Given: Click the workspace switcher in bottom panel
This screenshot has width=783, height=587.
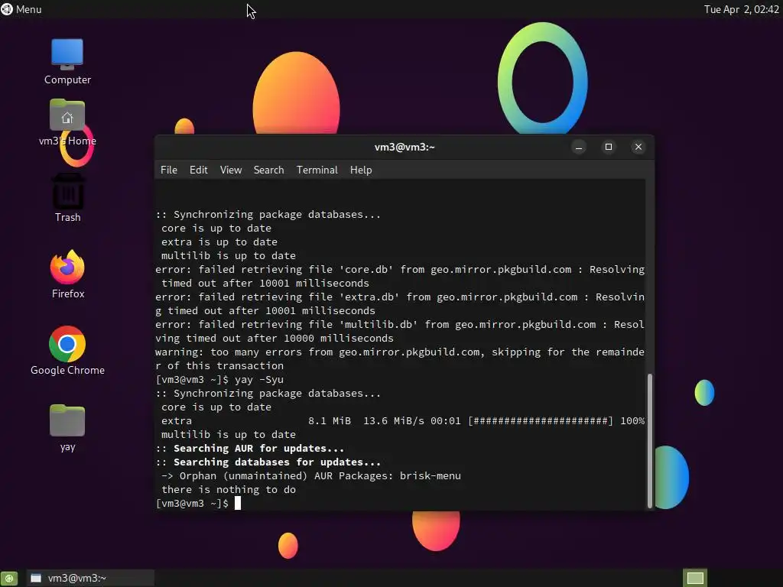Looking at the screenshot, I should (x=695, y=578).
